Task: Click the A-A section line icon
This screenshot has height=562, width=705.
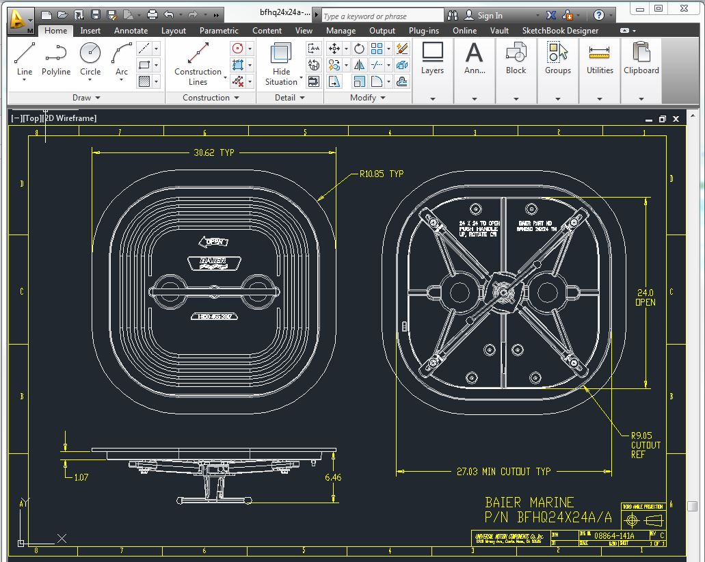Action: [x=313, y=48]
